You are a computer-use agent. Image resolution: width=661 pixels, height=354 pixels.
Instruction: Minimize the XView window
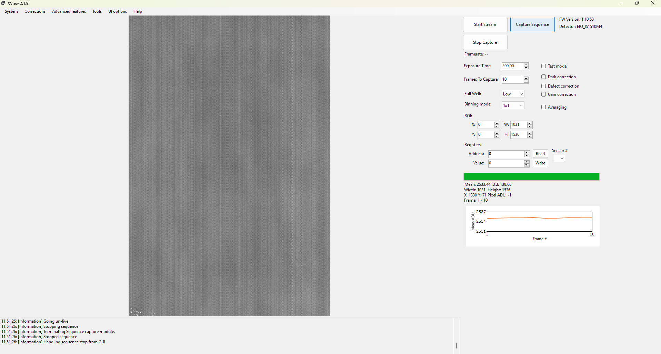pos(621,3)
